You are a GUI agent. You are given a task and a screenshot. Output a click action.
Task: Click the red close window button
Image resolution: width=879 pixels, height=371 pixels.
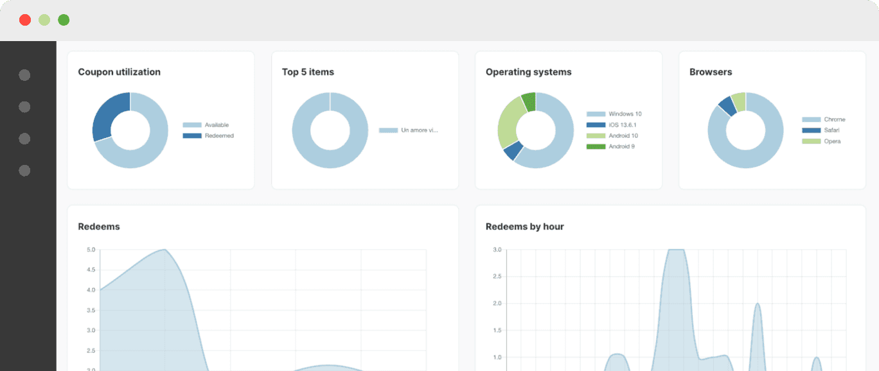click(25, 20)
